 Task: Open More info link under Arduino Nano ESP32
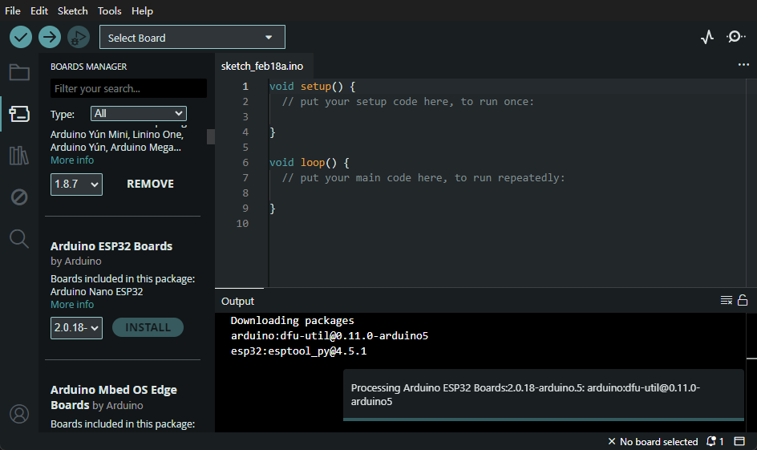point(72,305)
